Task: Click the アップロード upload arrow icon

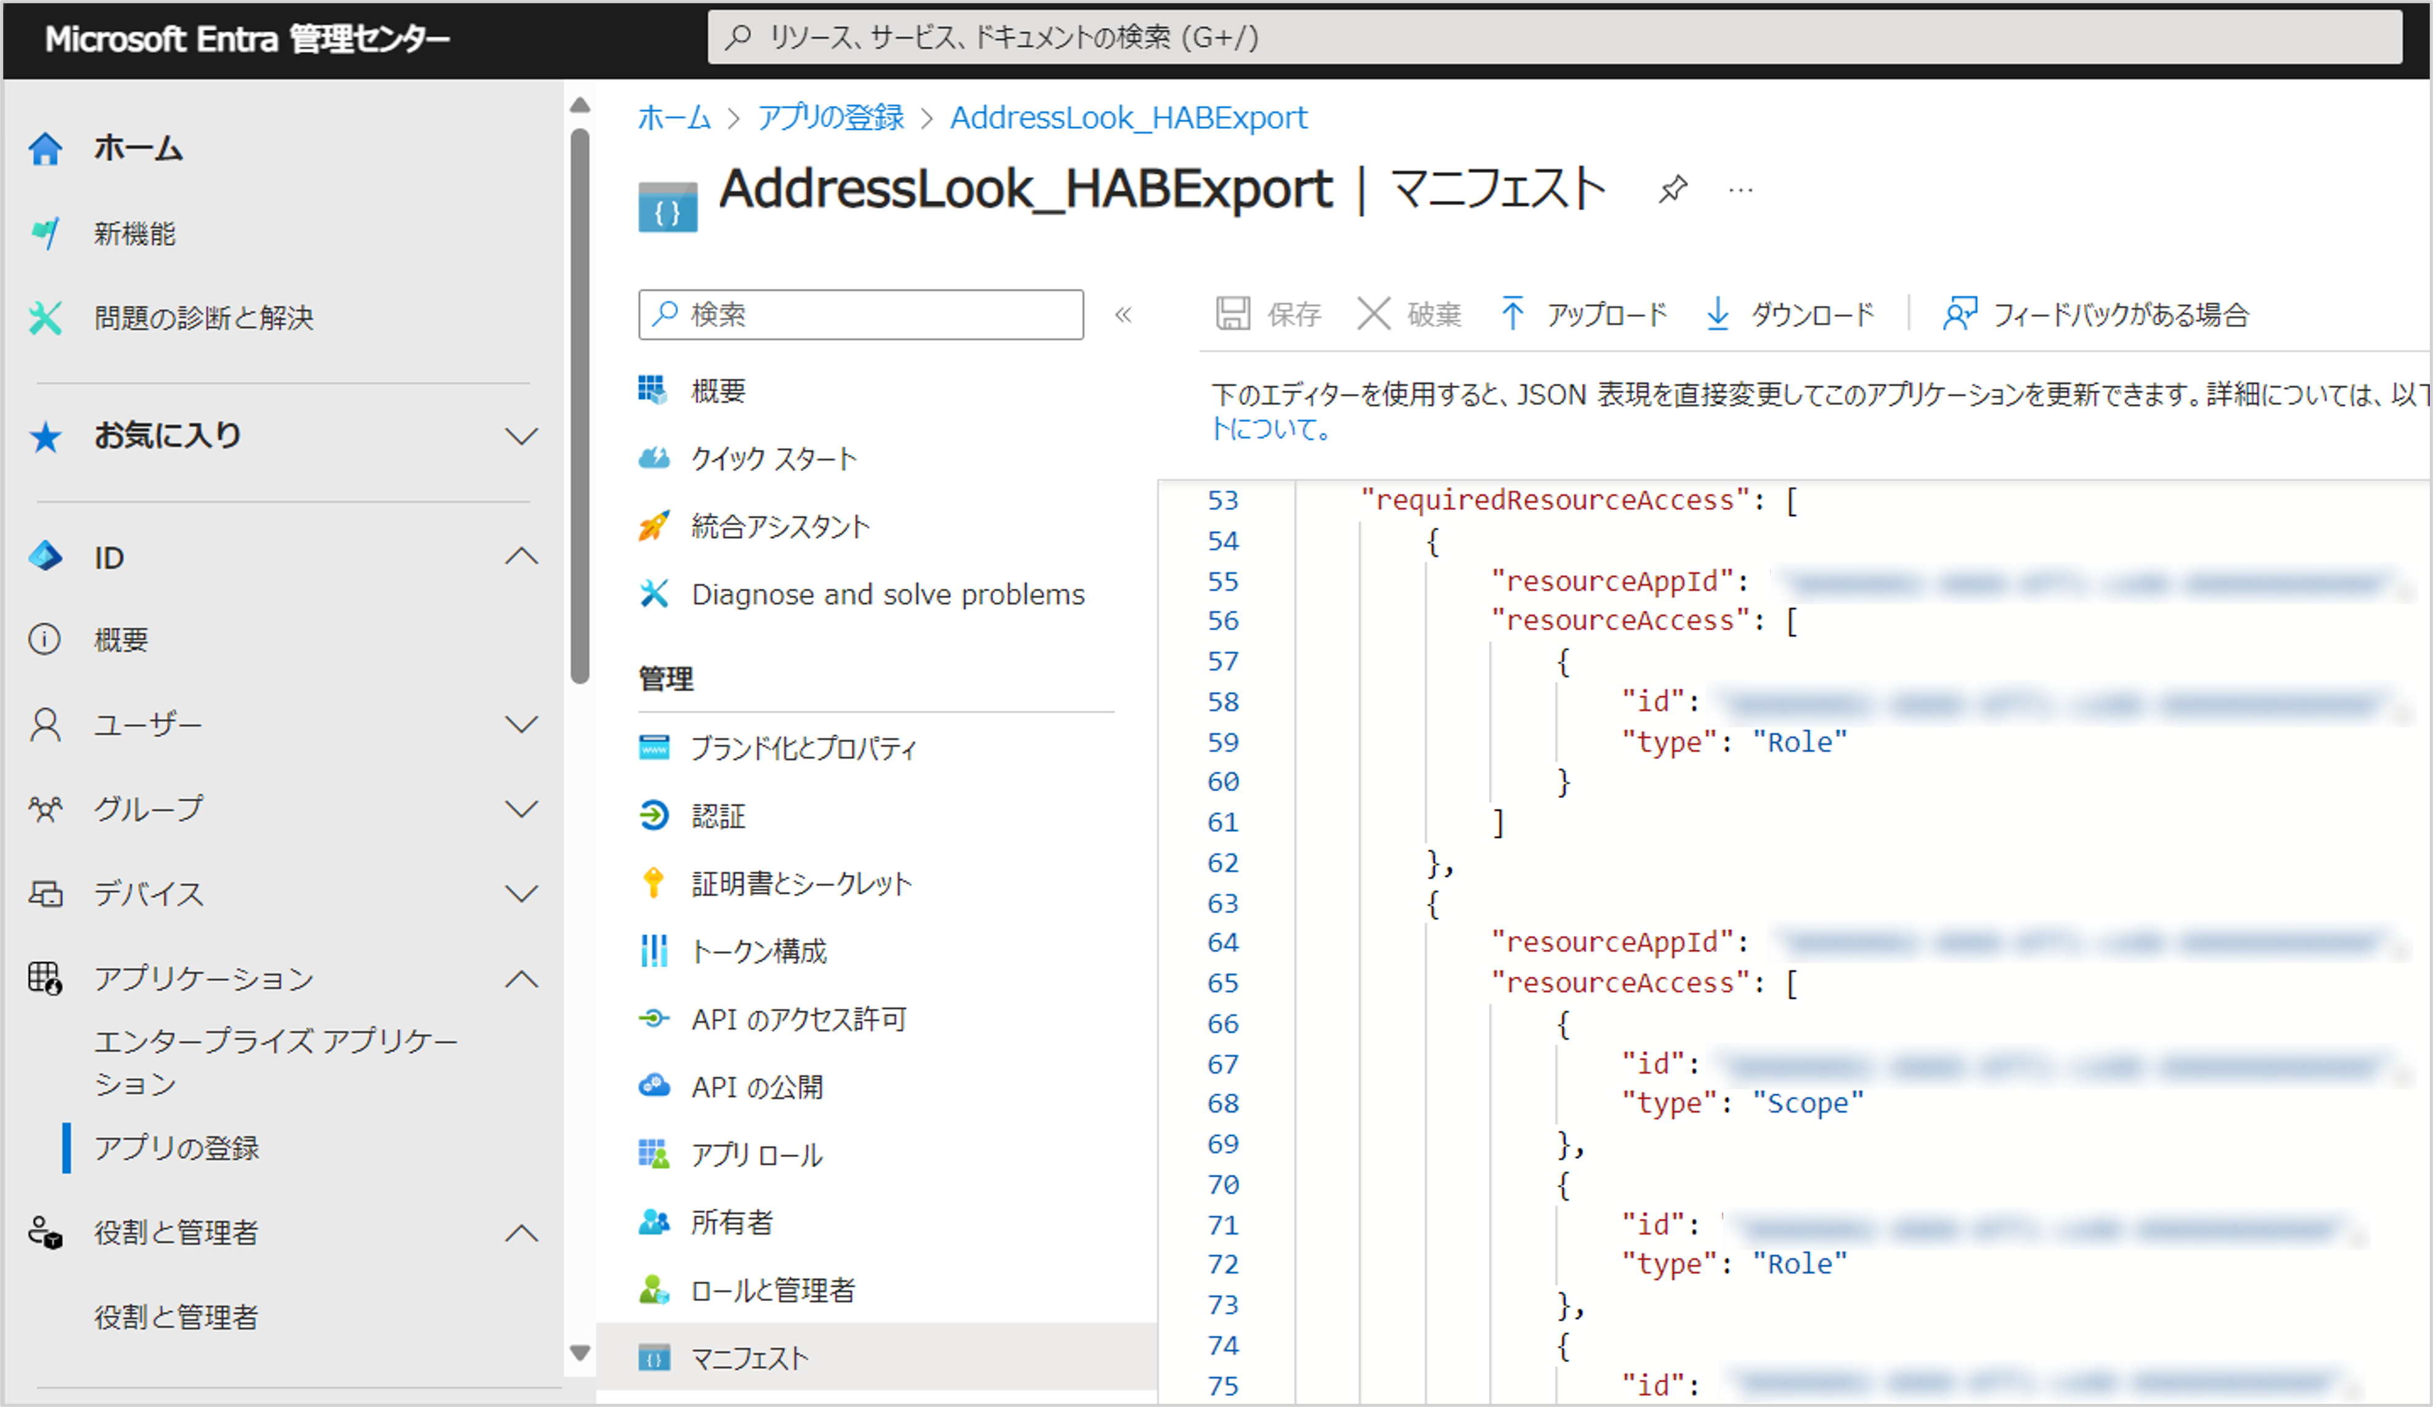Action: [1513, 313]
